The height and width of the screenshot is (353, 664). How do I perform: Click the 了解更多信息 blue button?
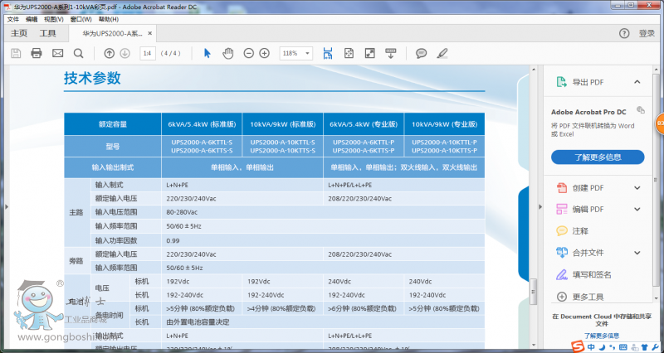tap(598, 157)
